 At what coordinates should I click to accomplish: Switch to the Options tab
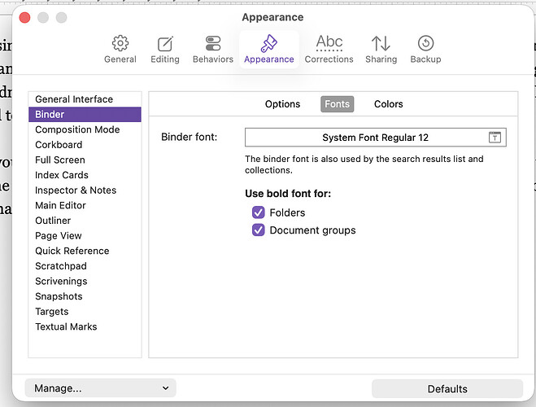(282, 104)
